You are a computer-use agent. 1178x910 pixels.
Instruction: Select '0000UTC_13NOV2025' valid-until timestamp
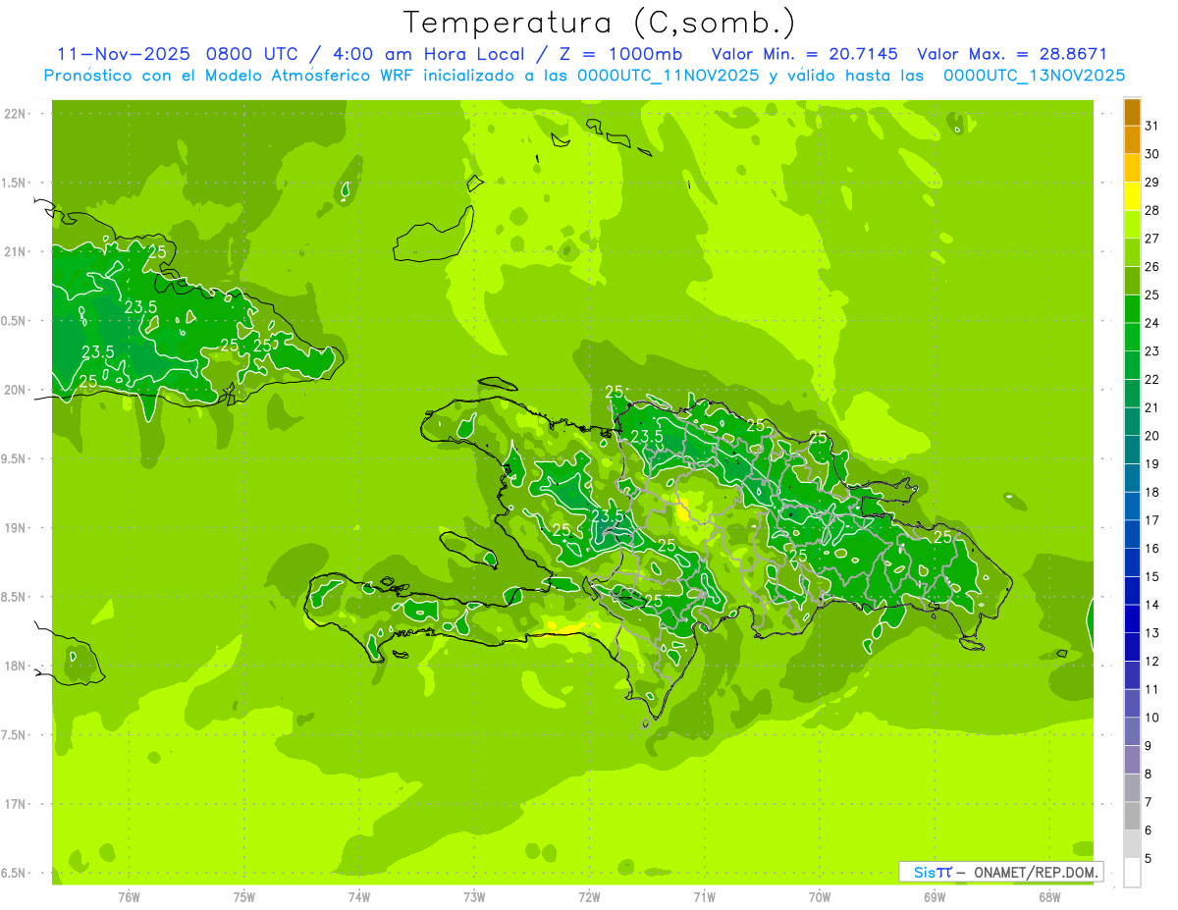coord(1035,76)
